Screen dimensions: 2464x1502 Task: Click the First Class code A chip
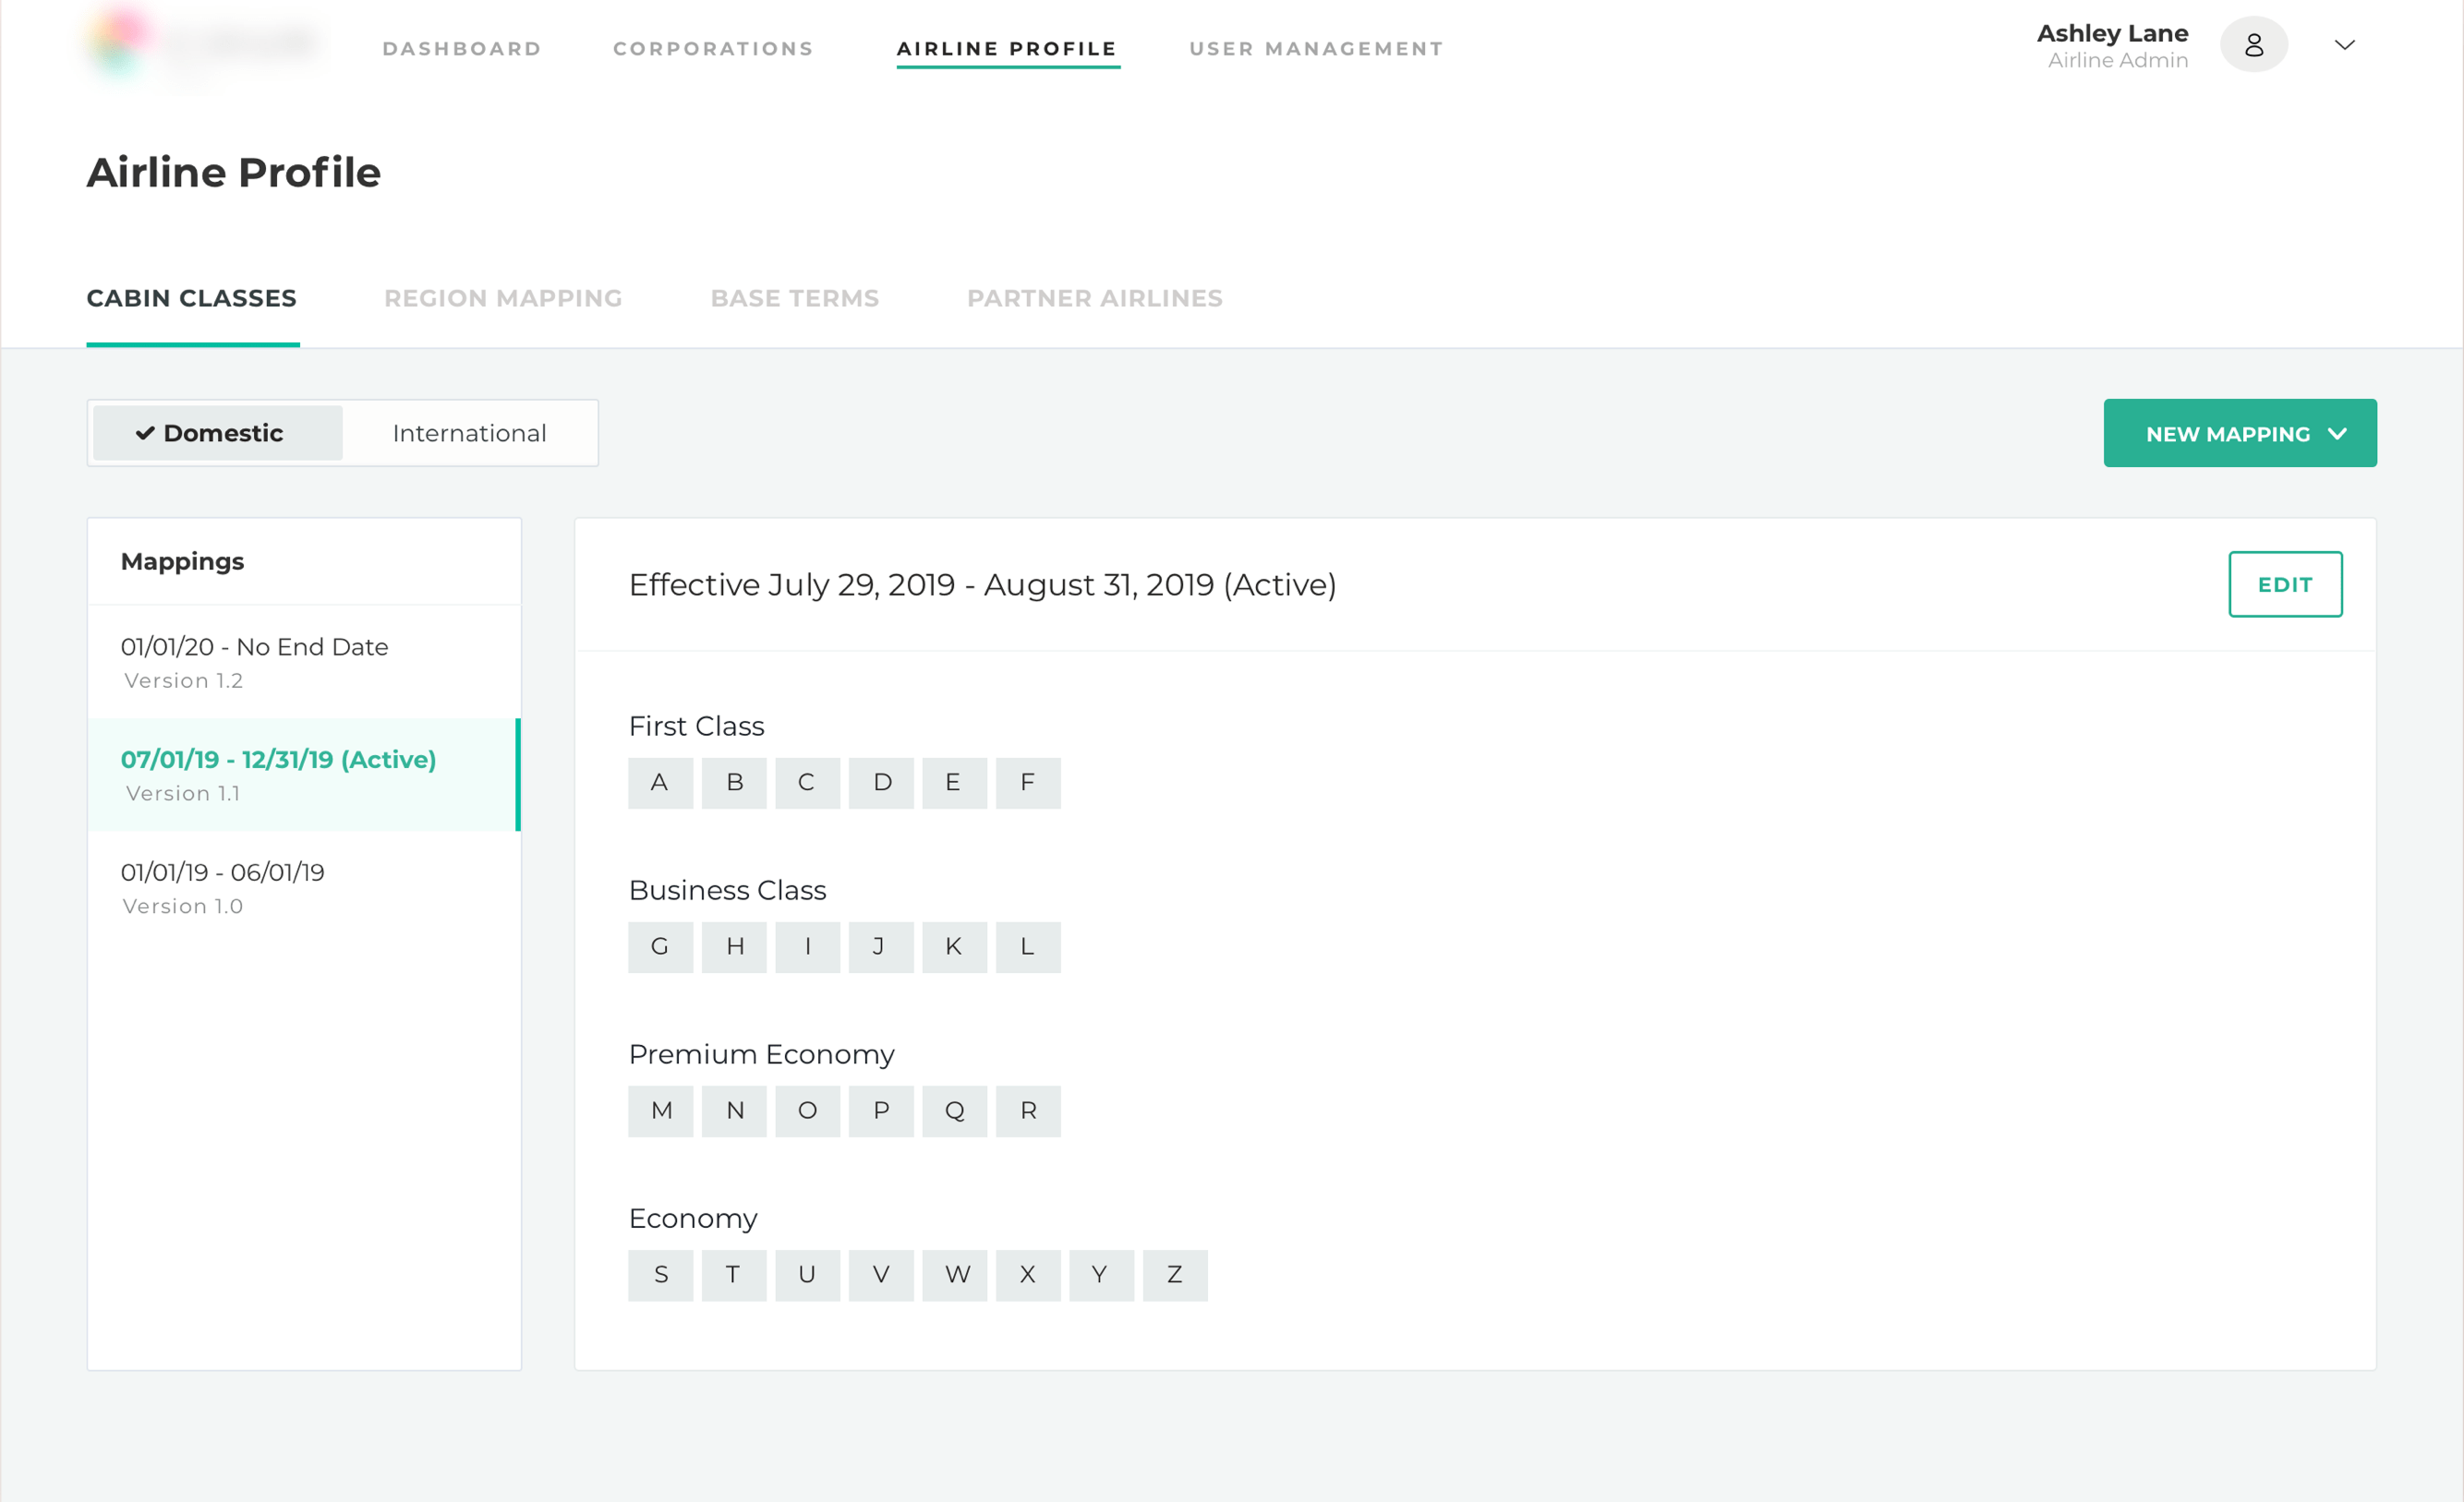pyautogui.click(x=660, y=783)
